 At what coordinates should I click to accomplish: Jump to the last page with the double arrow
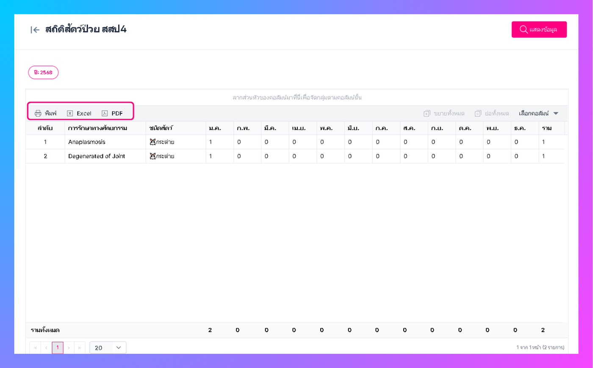(x=80, y=348)
